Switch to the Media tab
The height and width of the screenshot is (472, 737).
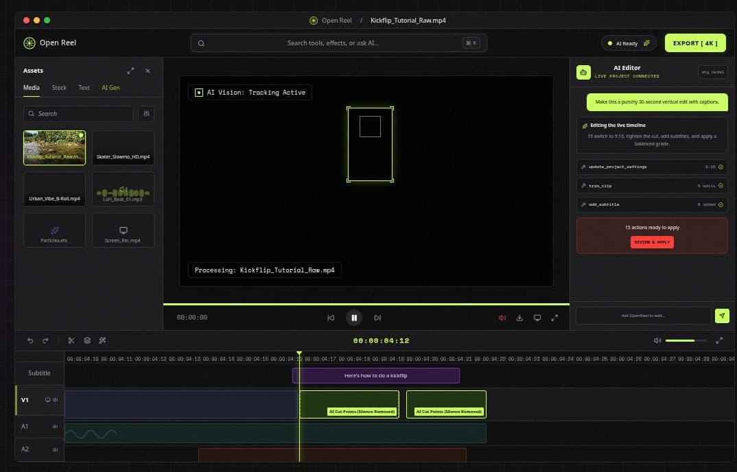coord(32,88)
